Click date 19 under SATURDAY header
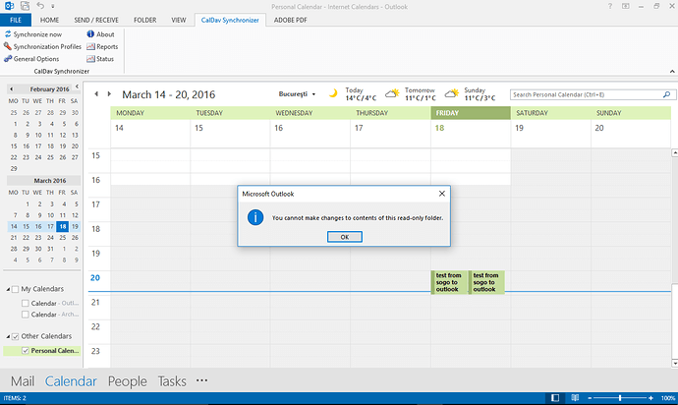The height and width of the screenshot is (405, 678). 520,128
